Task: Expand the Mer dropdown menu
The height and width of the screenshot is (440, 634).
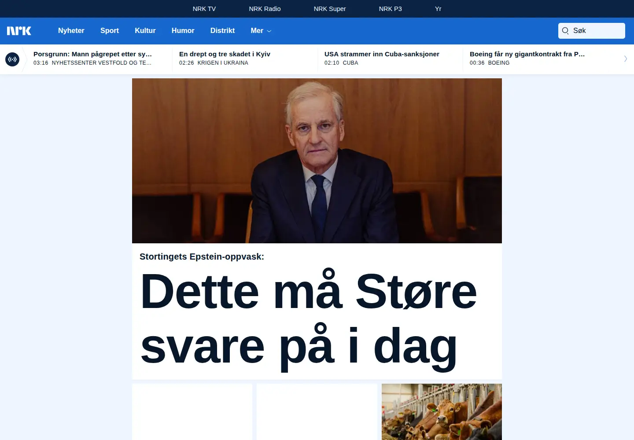Action: pyautogui.click(x=261, y=31)
